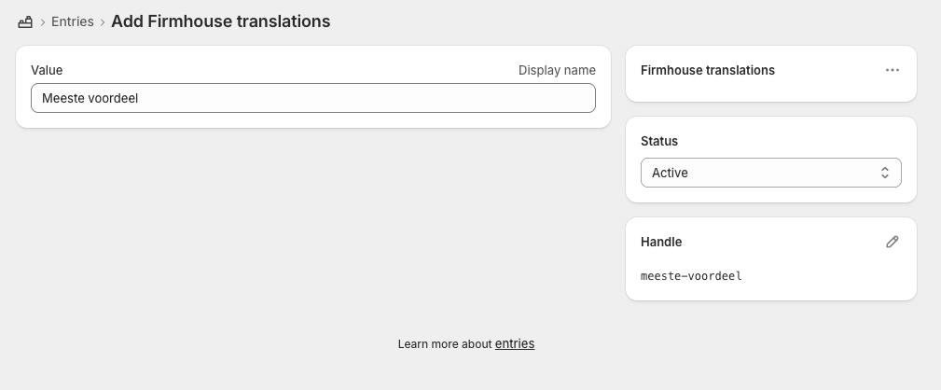
Task: Click the Display name label
Action: coord(557,70)
